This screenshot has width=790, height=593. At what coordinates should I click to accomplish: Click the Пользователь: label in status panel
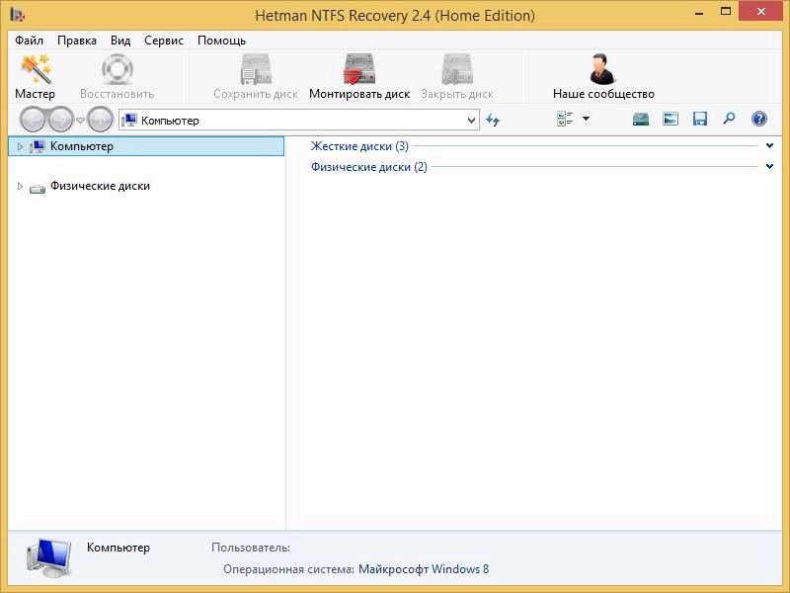click(x=251, y=548)
